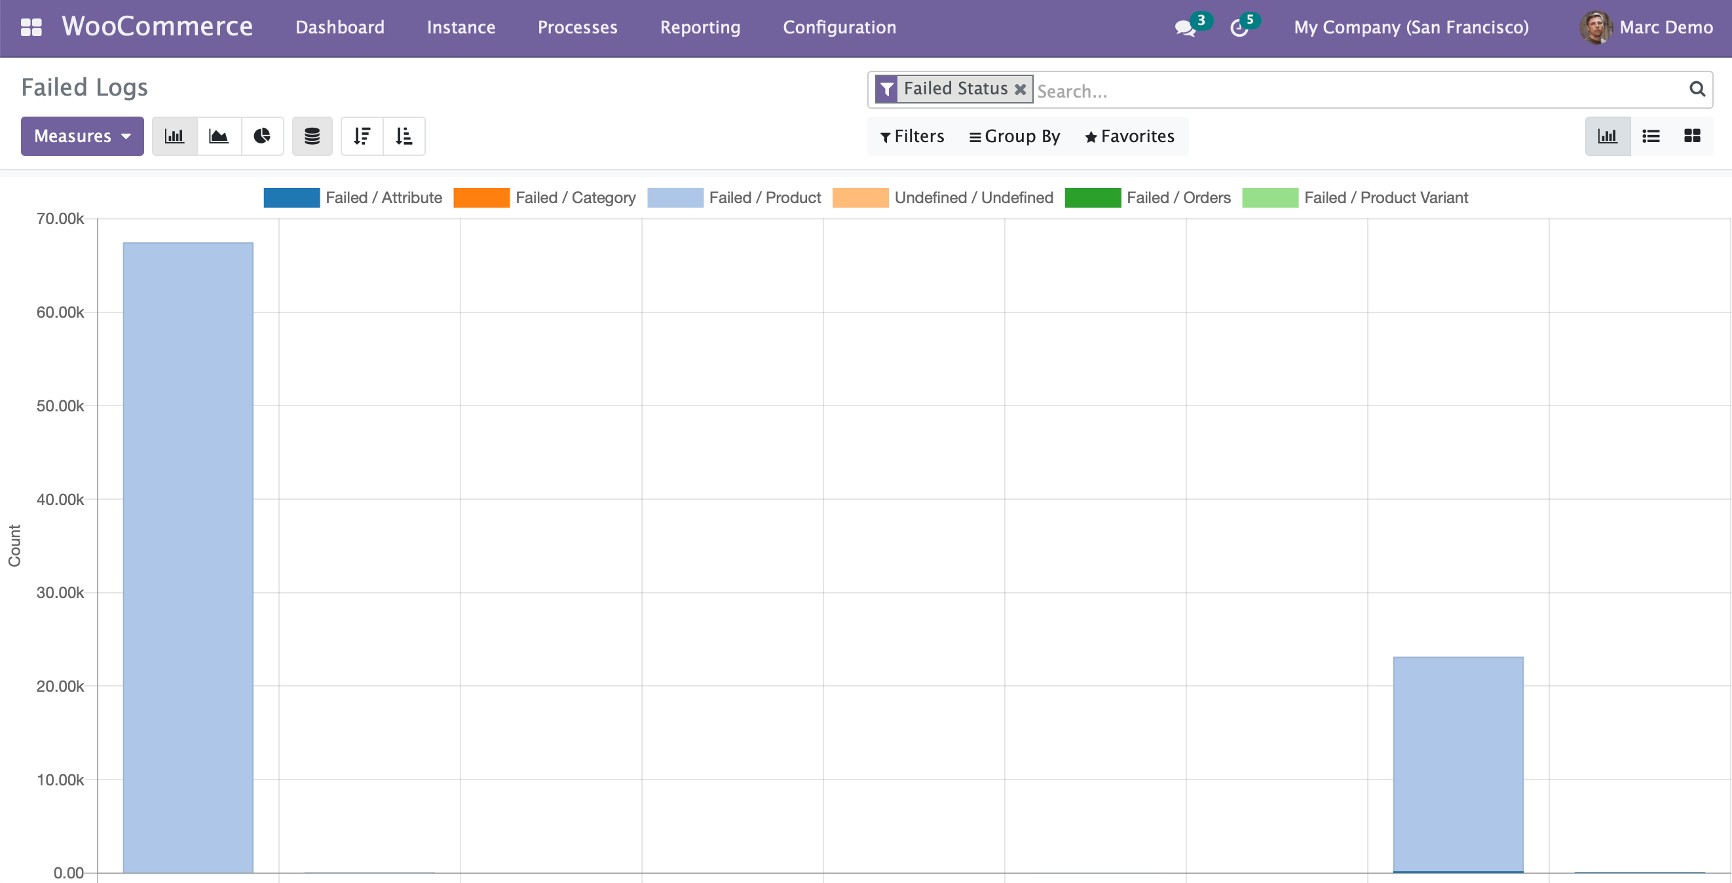This screenshot has height=883, width=1732.
Task: Sort chart in descending order
Action: pos(362,136)
